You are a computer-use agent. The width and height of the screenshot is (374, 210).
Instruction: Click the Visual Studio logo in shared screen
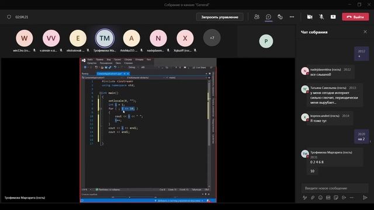(x=84, y=61)
